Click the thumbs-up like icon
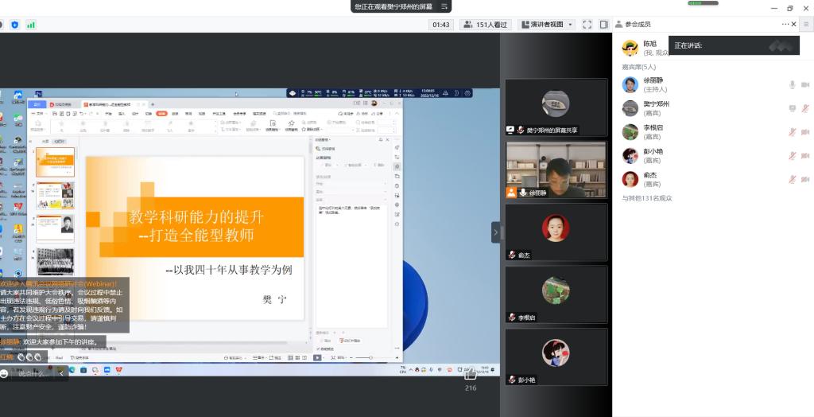 click(22, 357)
